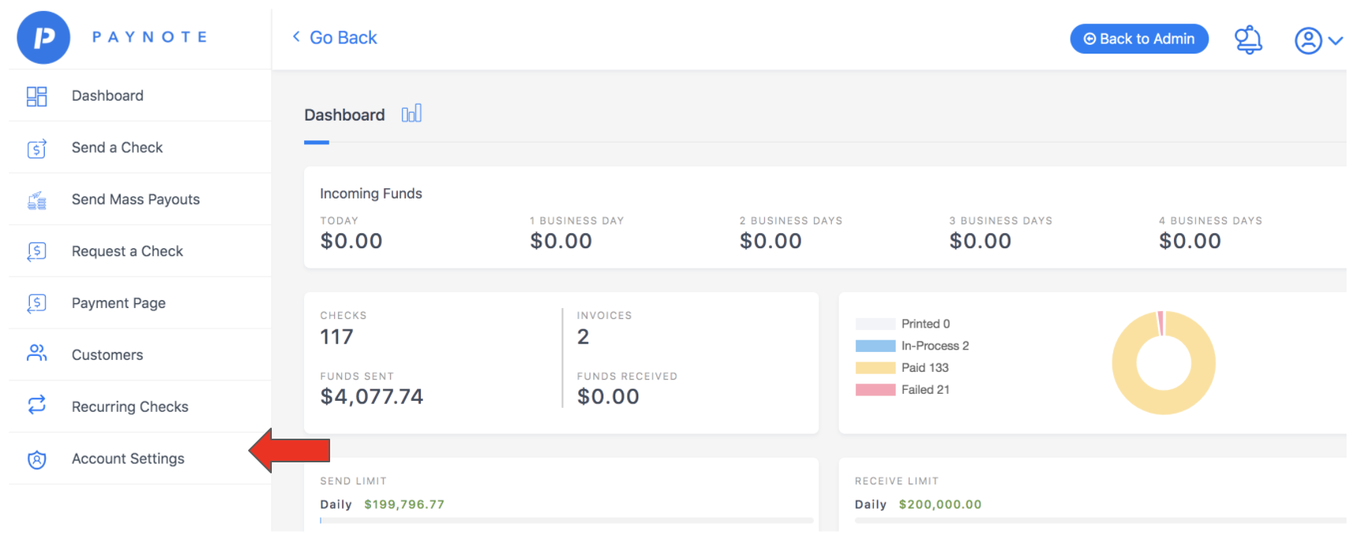Click the Paynote logo icon
Image resolution: width=1363 pixels, height=534 pixels.
[x=43, y=38]
